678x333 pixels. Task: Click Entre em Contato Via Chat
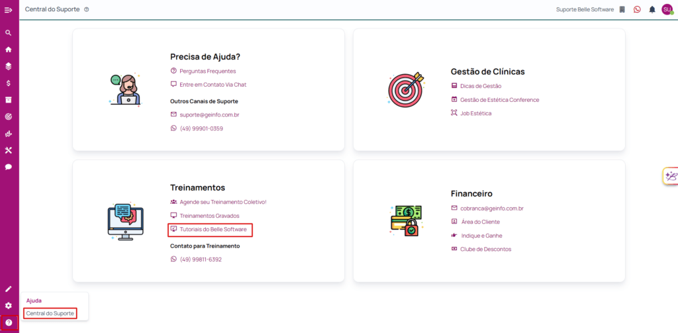coord(213,85)
